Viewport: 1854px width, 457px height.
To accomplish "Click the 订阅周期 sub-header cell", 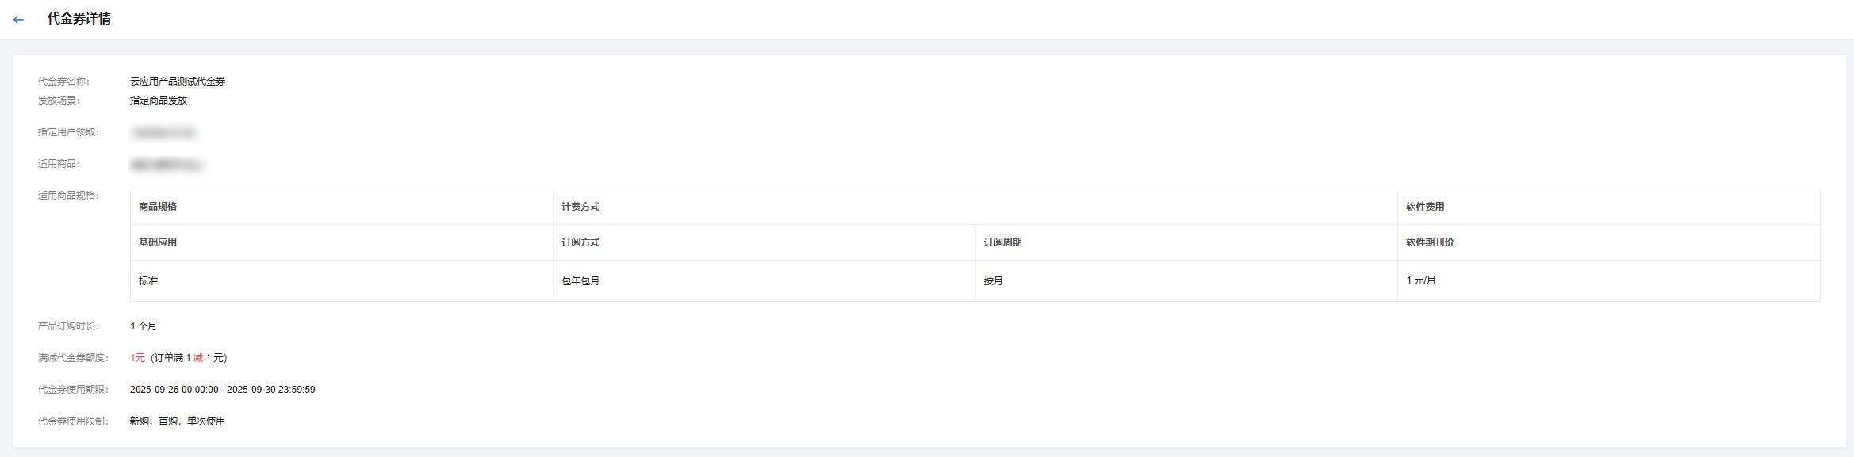I will [x=1002, y=242].
